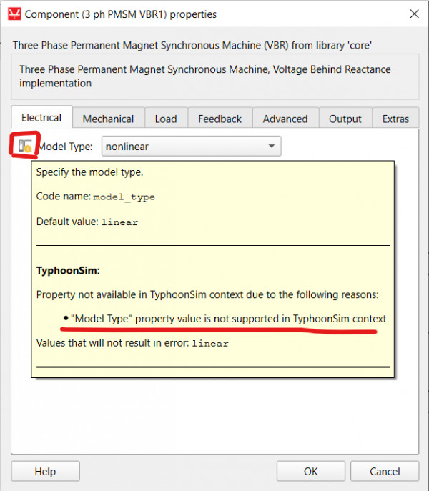This screenshot has height=491, width=429.
Task: Switch to the Advanced tab
Action: pyautogui.click(x=285, y=119)
